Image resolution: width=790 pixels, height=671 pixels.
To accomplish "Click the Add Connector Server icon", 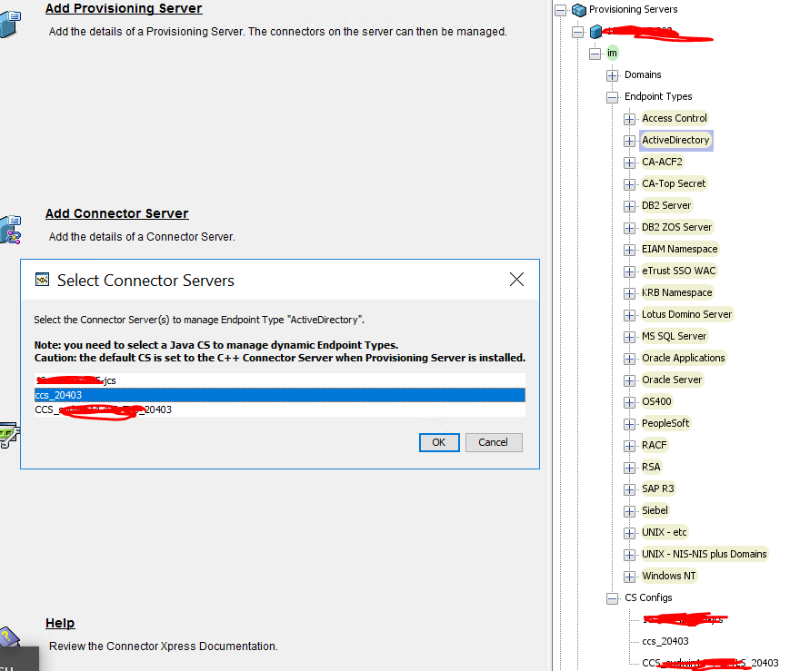I will pyautogui.click(x=10, y=232).
